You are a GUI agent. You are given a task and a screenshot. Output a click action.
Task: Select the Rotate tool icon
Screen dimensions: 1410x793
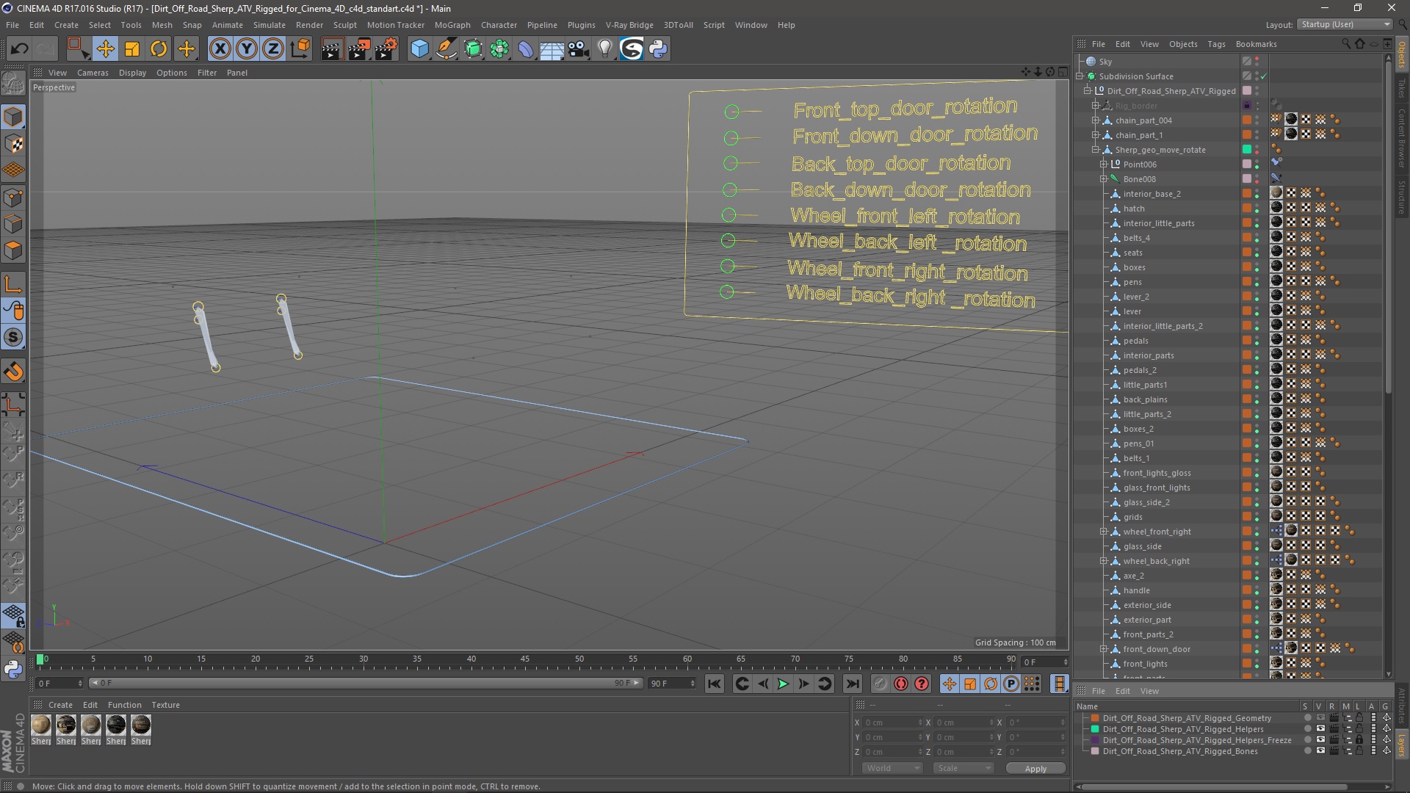tap(159, 49)
